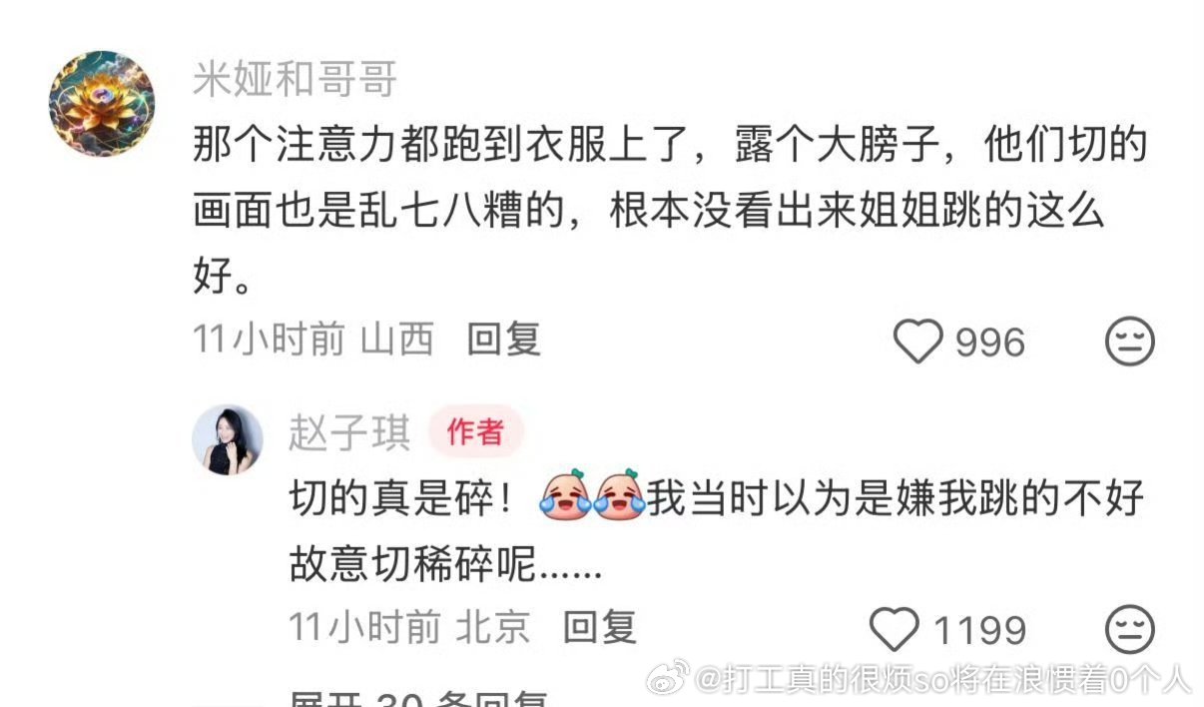1204x707 pixels.
Task: Open 赵子琪's profile avatar
Action: [228, 439]
